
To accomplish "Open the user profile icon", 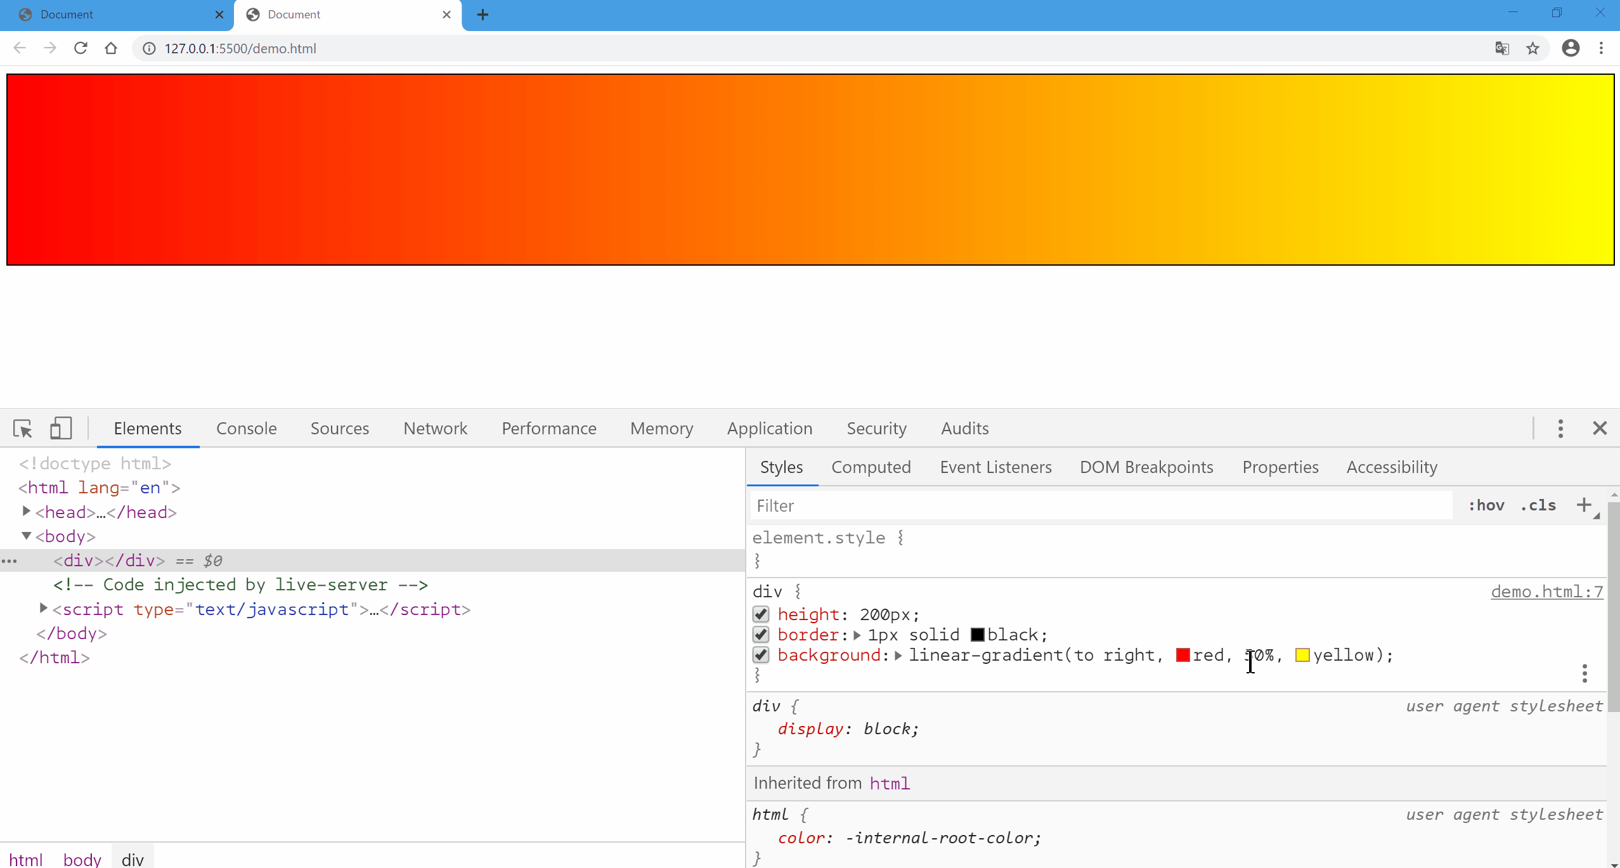I will [x=1571, y=48].
